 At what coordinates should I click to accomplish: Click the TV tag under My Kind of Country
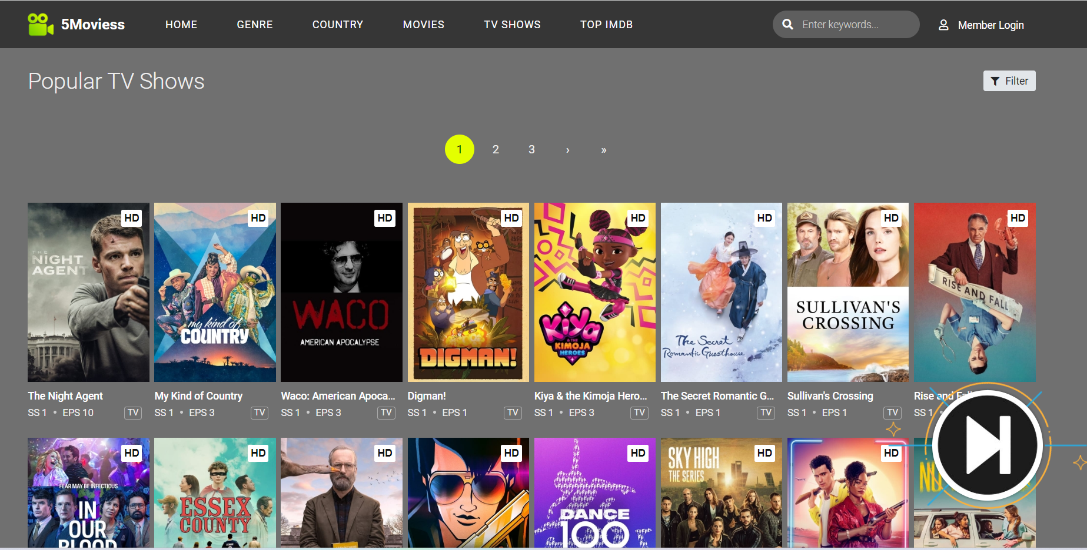260,412
